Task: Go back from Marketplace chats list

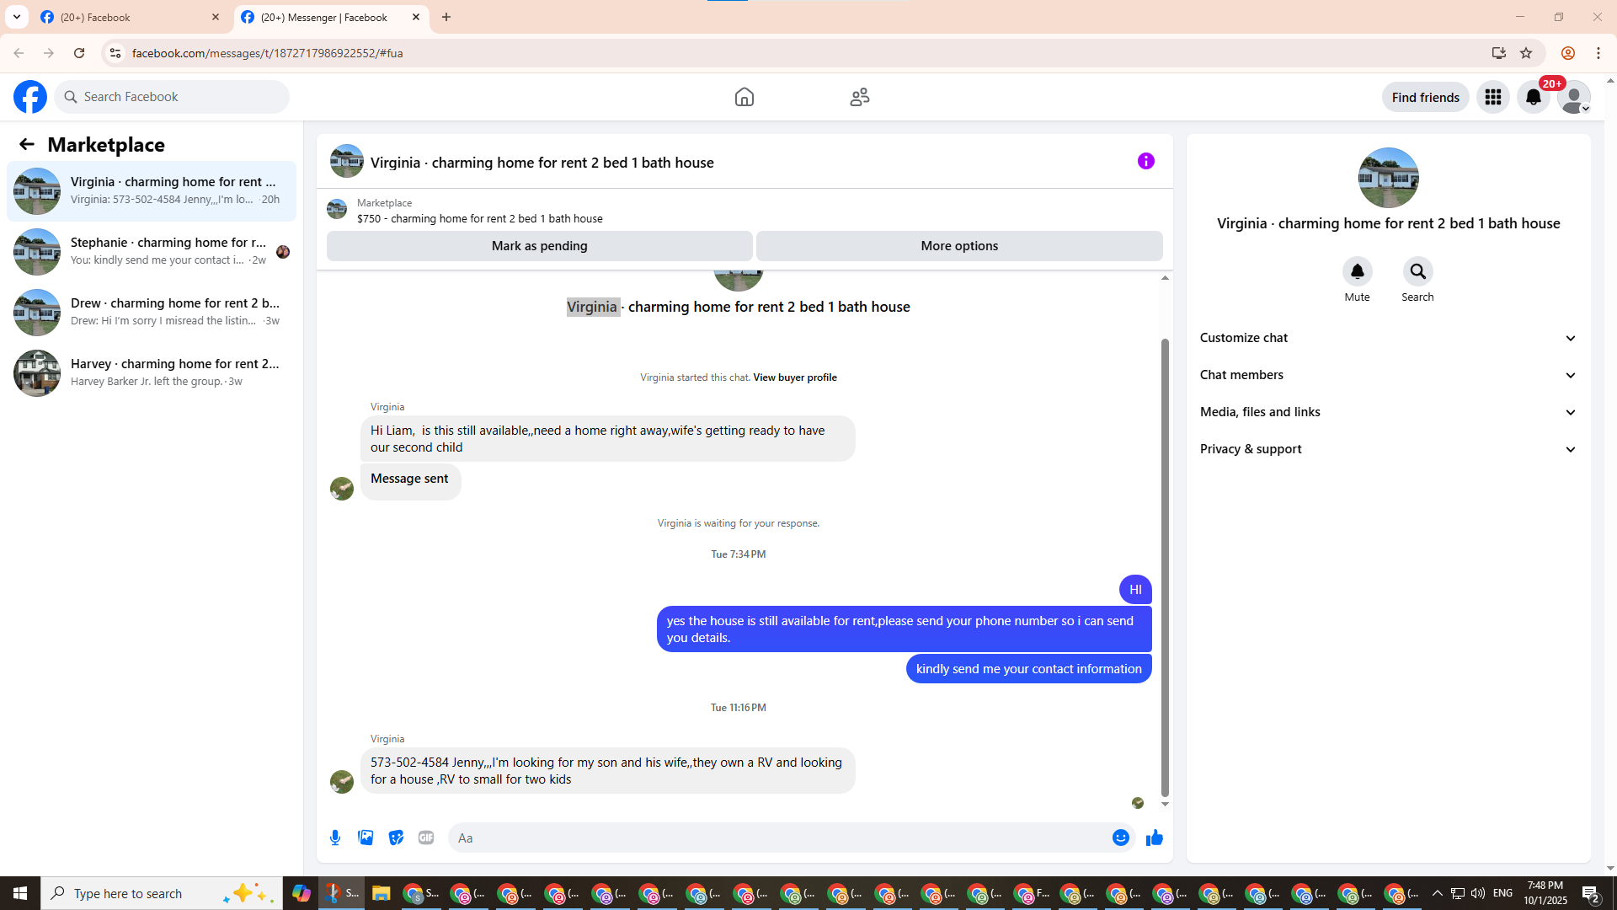Action: 27,144
